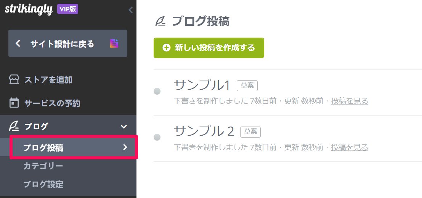Open the サンプル 2 post title
Image resolution: width=422 pixels, height=198 pixels.
[x=204, y=131]
